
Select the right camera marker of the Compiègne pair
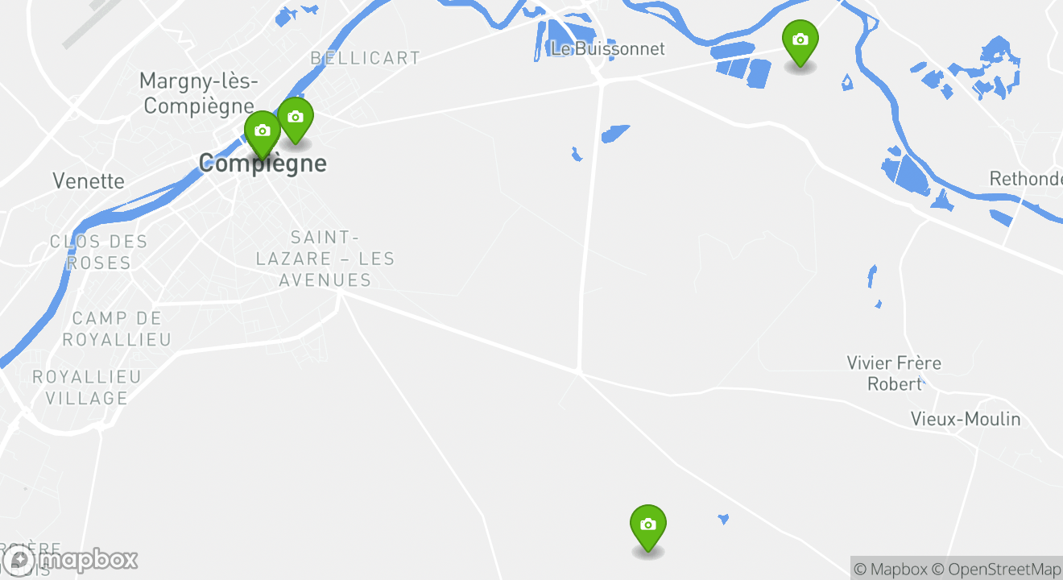tap(296, 122)
